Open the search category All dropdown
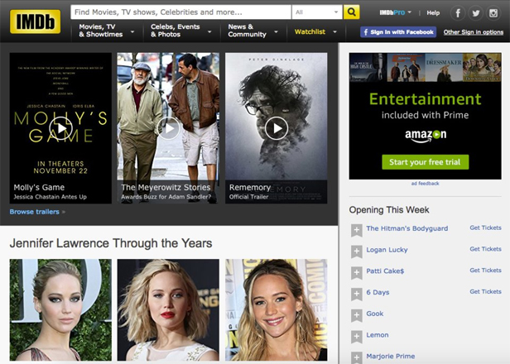The height and width of the screenshot is (364, 510). (317, 12)
